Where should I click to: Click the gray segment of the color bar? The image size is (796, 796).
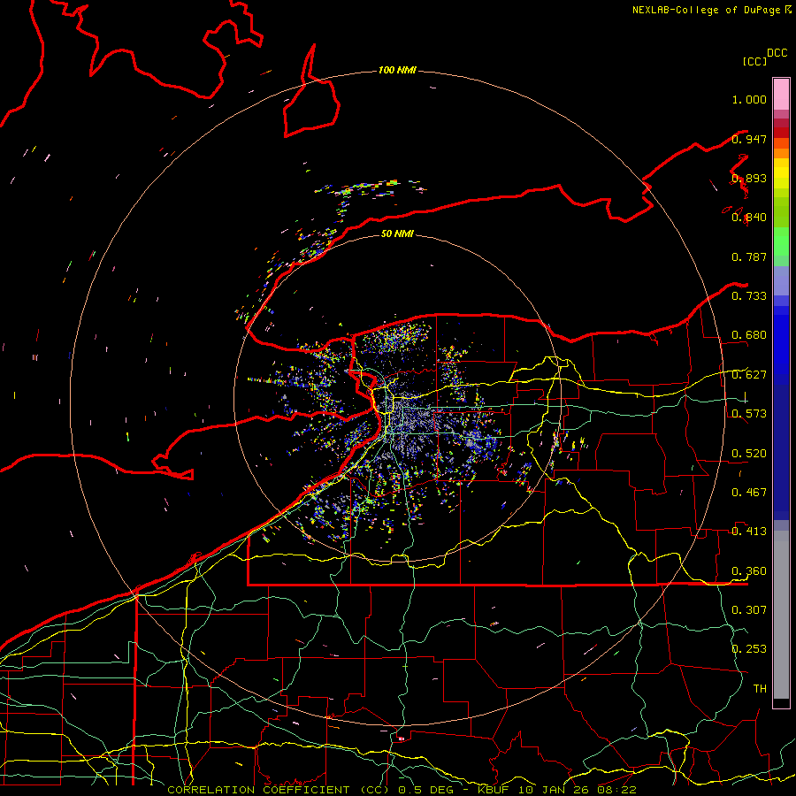coord(781,615)
